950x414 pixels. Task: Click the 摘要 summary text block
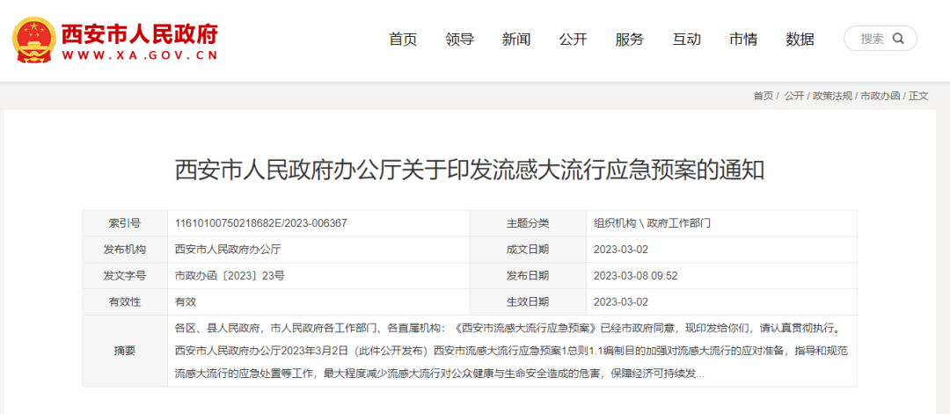pos(512,351)
